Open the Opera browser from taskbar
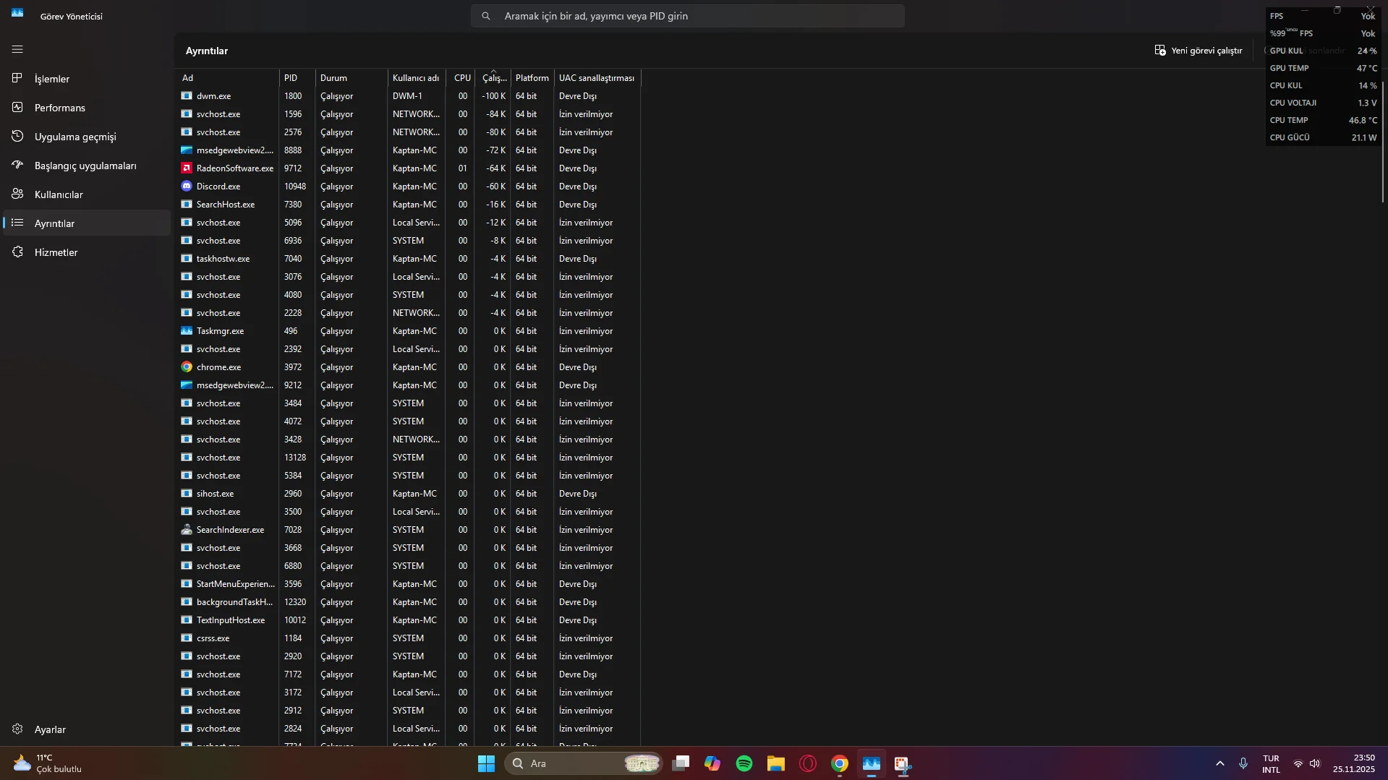This screenshot has width=1388, height=780. pos(808,763)
